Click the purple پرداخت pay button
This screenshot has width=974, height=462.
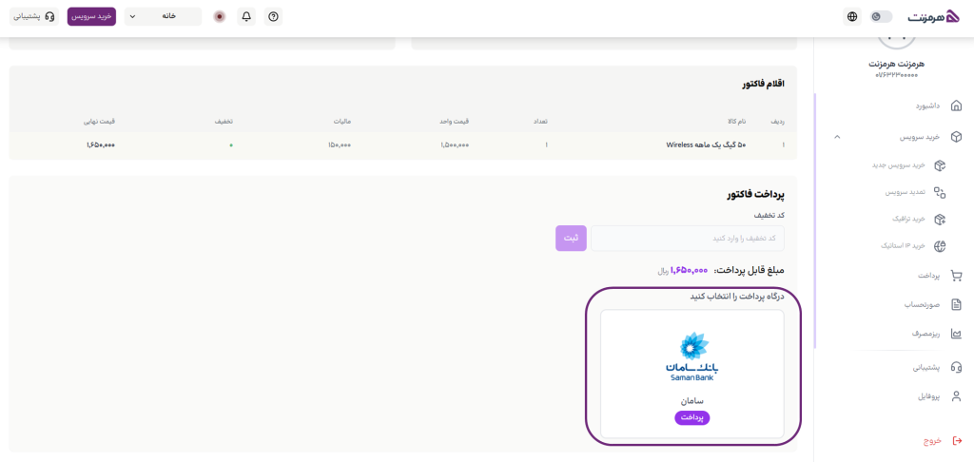(692, 418)
